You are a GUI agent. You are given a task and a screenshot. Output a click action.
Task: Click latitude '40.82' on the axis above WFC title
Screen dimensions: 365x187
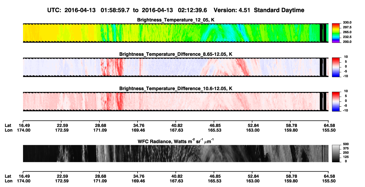click(x=176, y=126)
